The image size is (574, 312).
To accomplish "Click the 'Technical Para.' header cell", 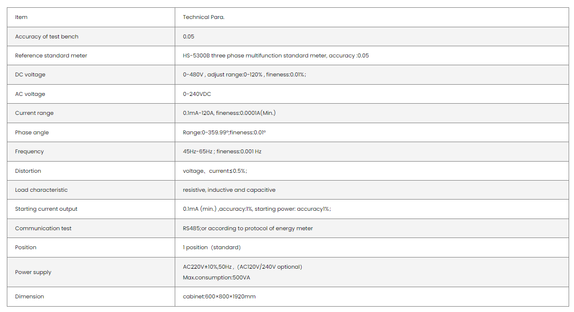I will [x=204, y=17].
